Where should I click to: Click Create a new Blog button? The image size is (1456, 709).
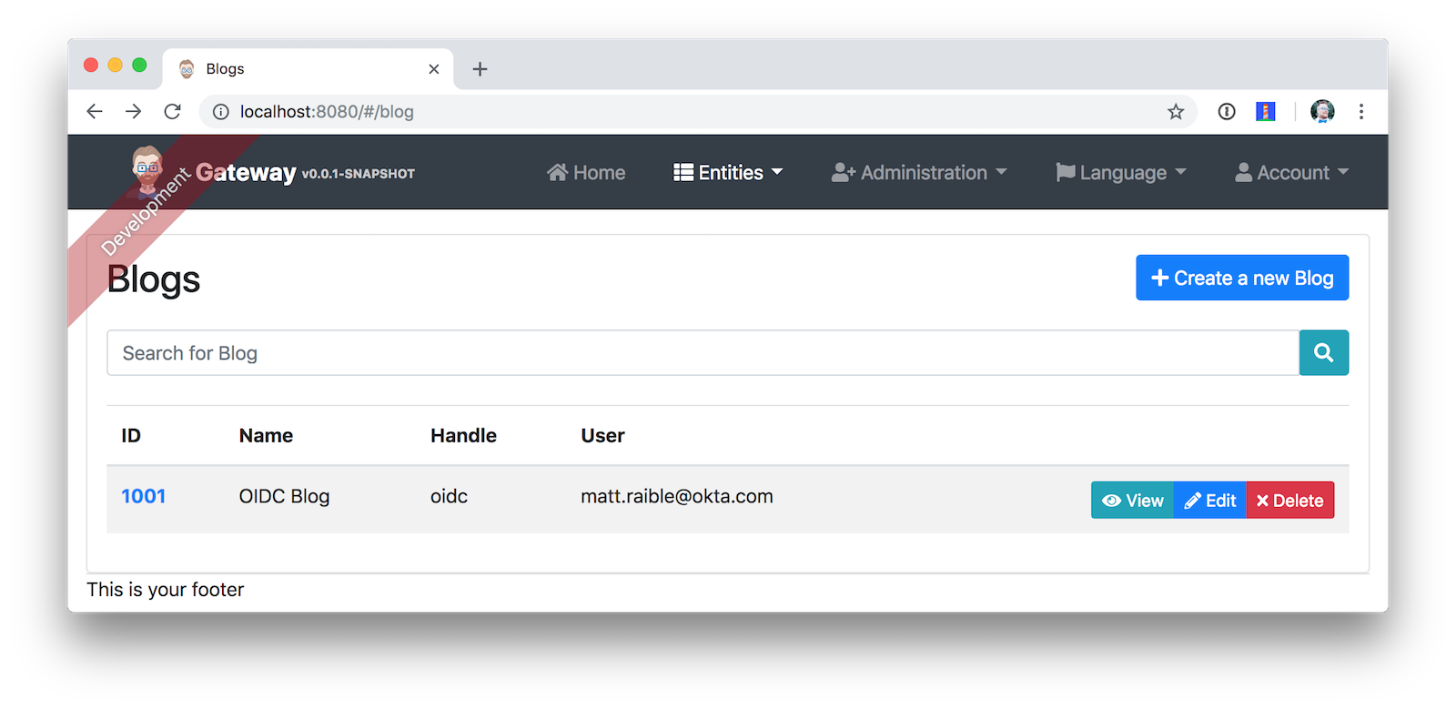1241,278
